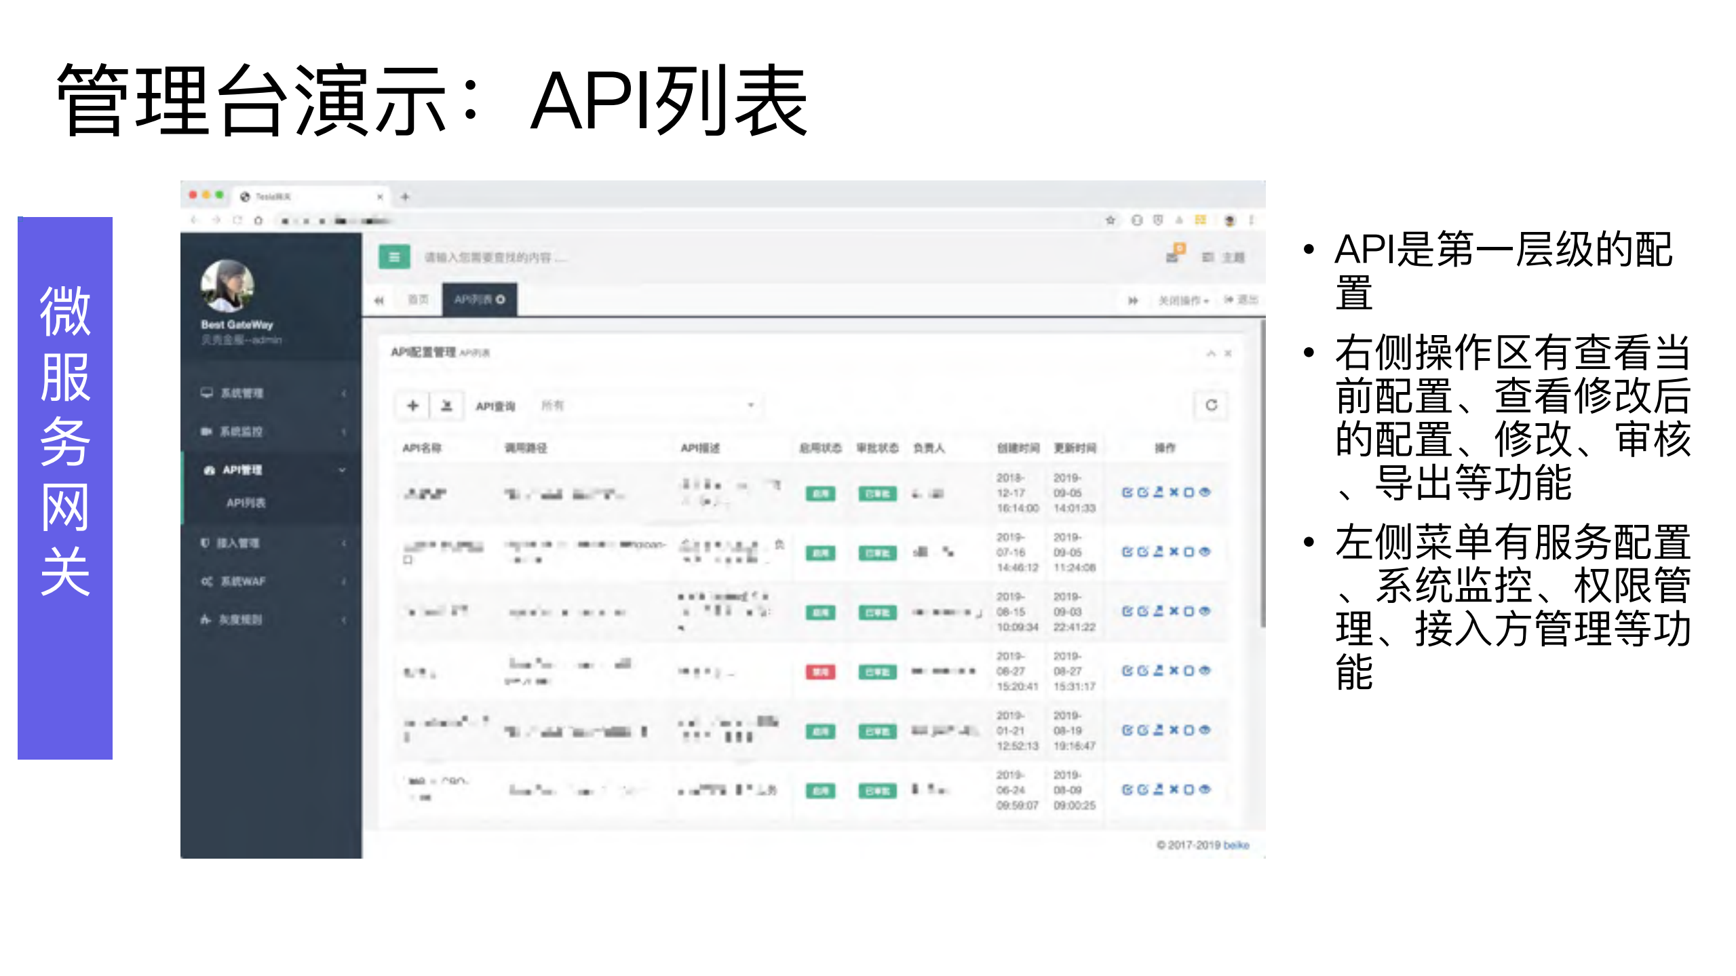Click the refresh icon above the 操作 column
This screenshot has height=976, width=1736.
[1212, 406]
